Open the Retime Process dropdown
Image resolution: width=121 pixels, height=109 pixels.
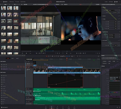pyautogui.click(x=111, y=35)
